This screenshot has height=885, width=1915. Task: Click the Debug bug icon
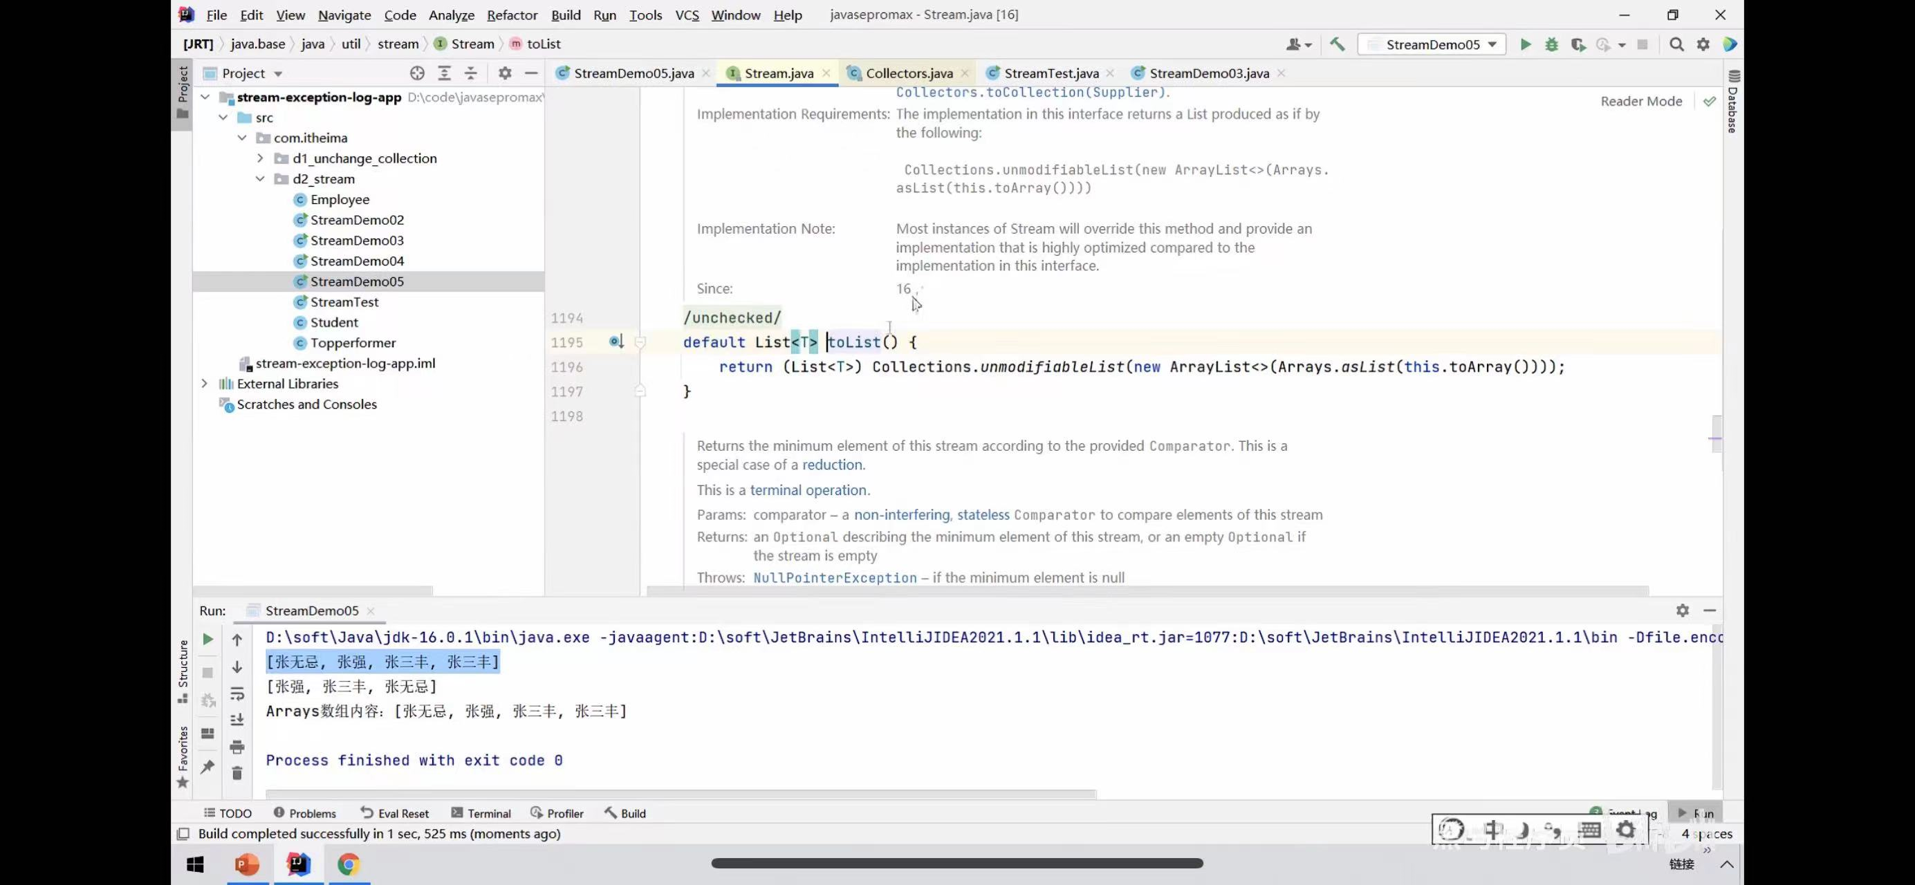click(1551, 44)
